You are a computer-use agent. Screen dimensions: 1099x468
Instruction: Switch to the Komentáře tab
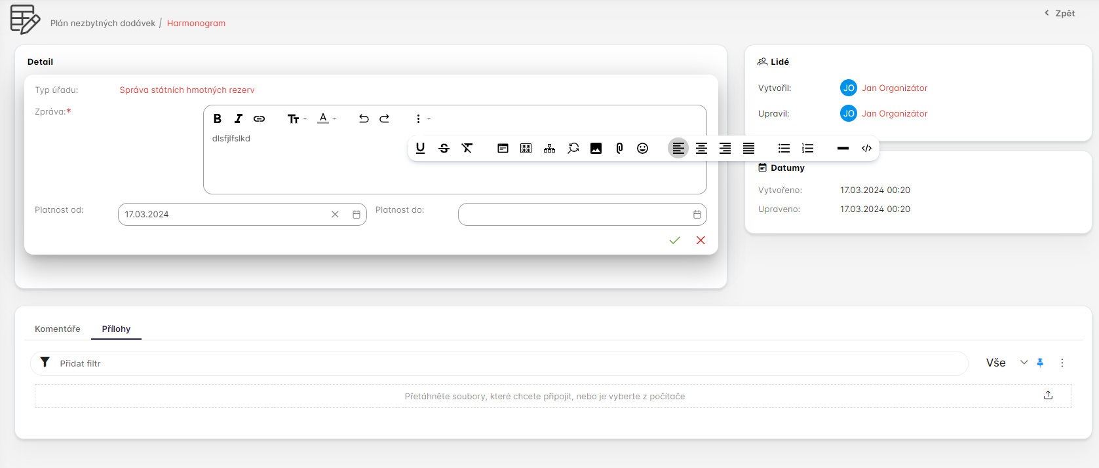[x=58, y=329]
